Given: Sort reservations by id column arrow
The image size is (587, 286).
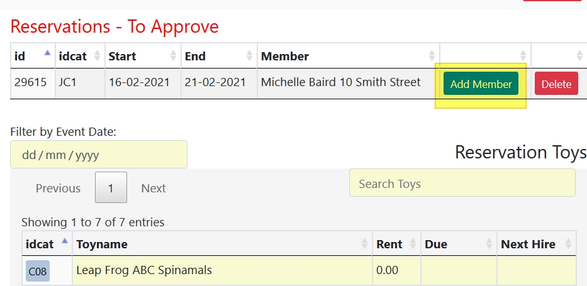Looking at the screenshot, I should click(47, 55).
